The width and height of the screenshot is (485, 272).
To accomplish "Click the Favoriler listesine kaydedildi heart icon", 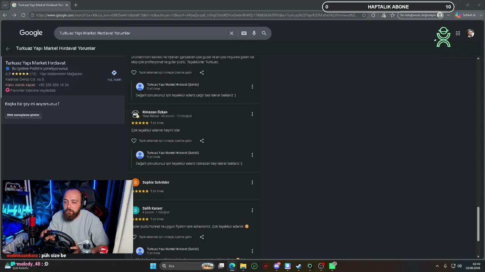I will (8, 91).
